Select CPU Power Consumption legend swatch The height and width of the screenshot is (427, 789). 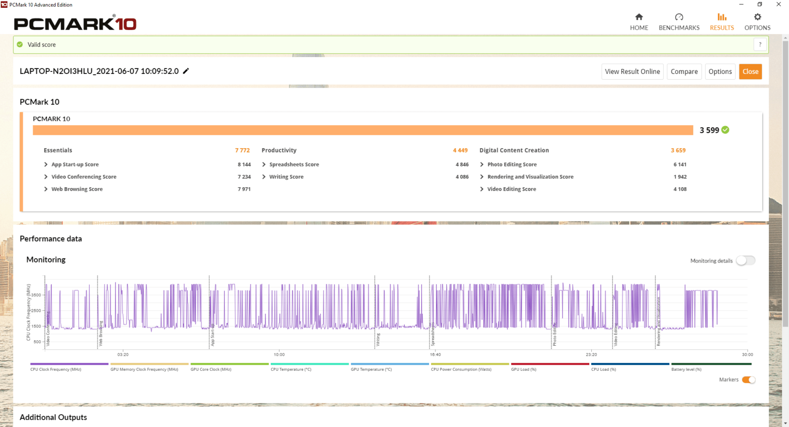(x=470, y=364)
